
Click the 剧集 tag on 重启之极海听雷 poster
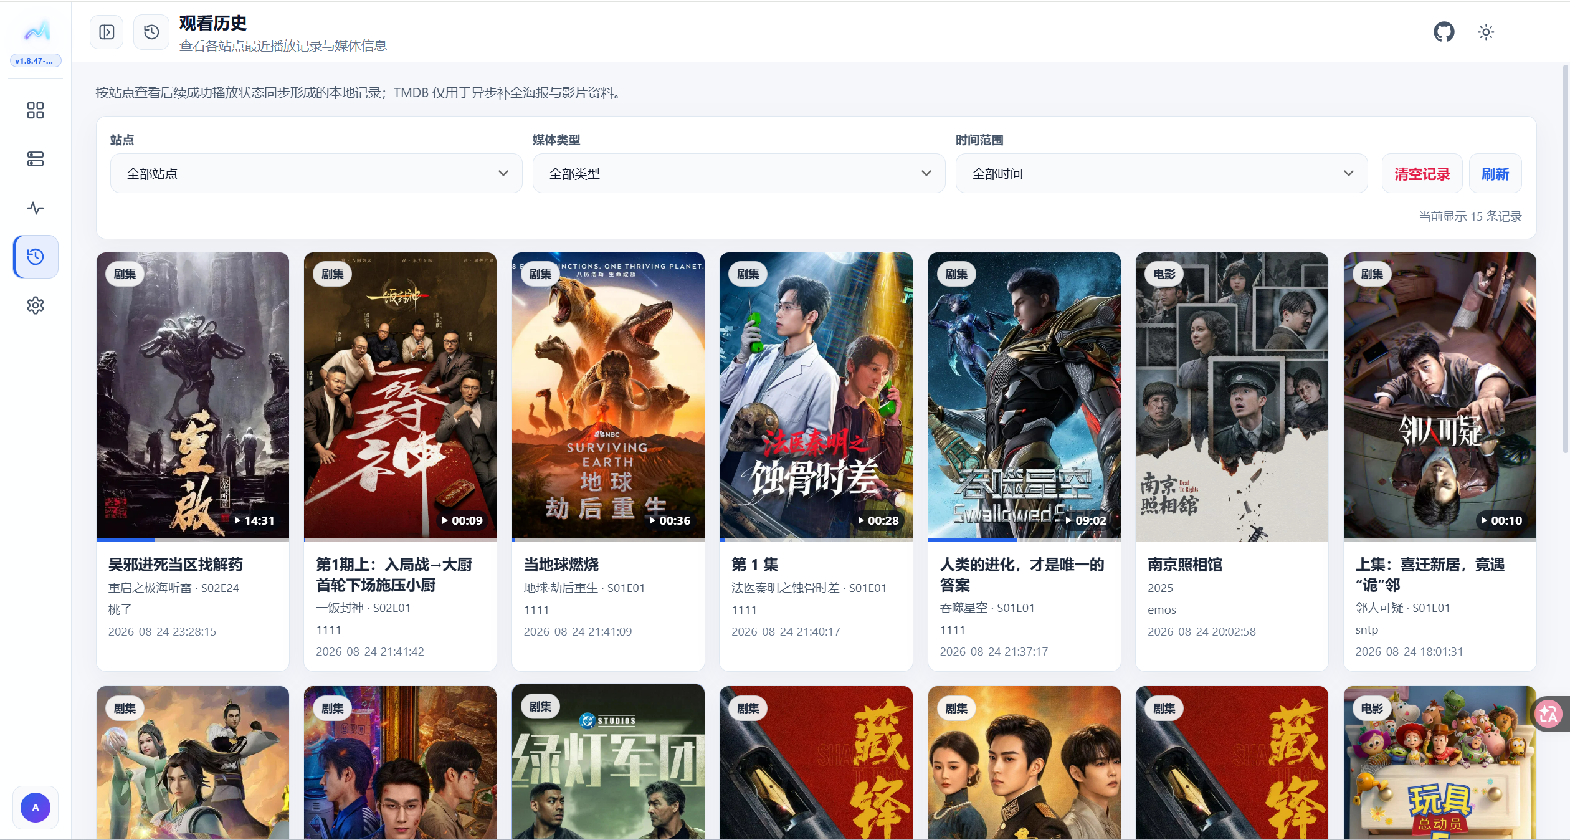[x=125, y=274]
